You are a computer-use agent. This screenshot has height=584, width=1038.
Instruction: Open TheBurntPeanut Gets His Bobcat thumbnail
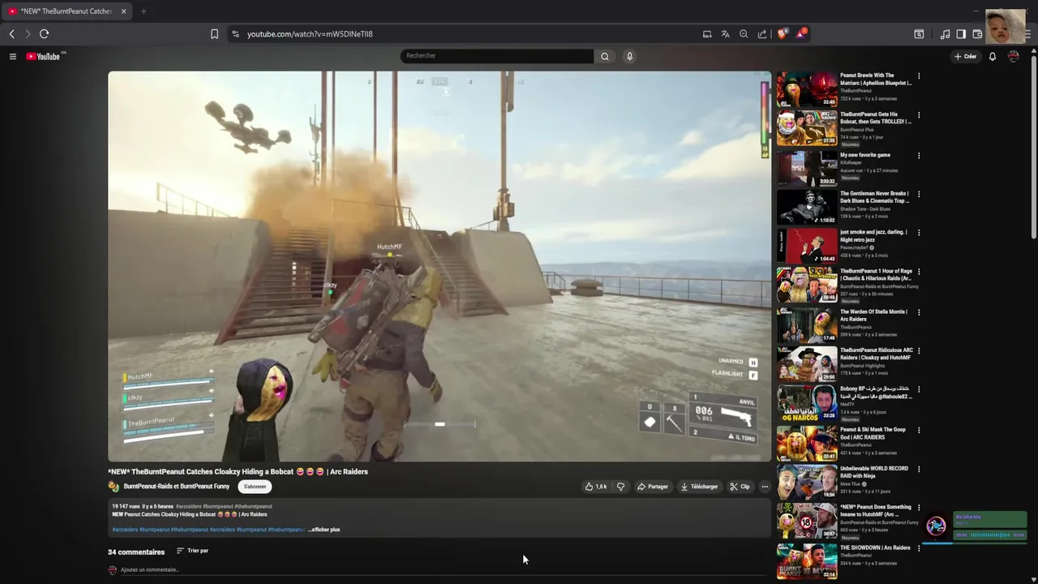point(807,128)
